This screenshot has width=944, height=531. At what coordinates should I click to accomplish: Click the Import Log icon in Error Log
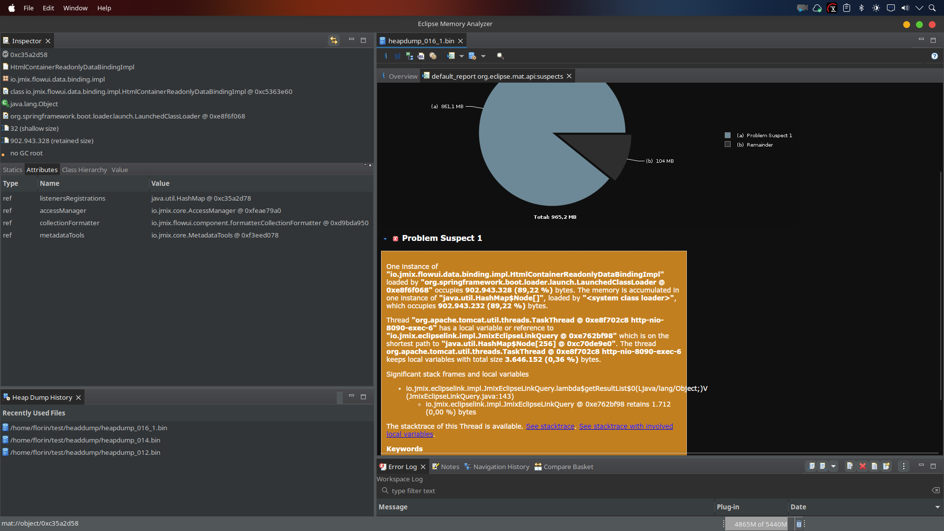click(823, 466)
